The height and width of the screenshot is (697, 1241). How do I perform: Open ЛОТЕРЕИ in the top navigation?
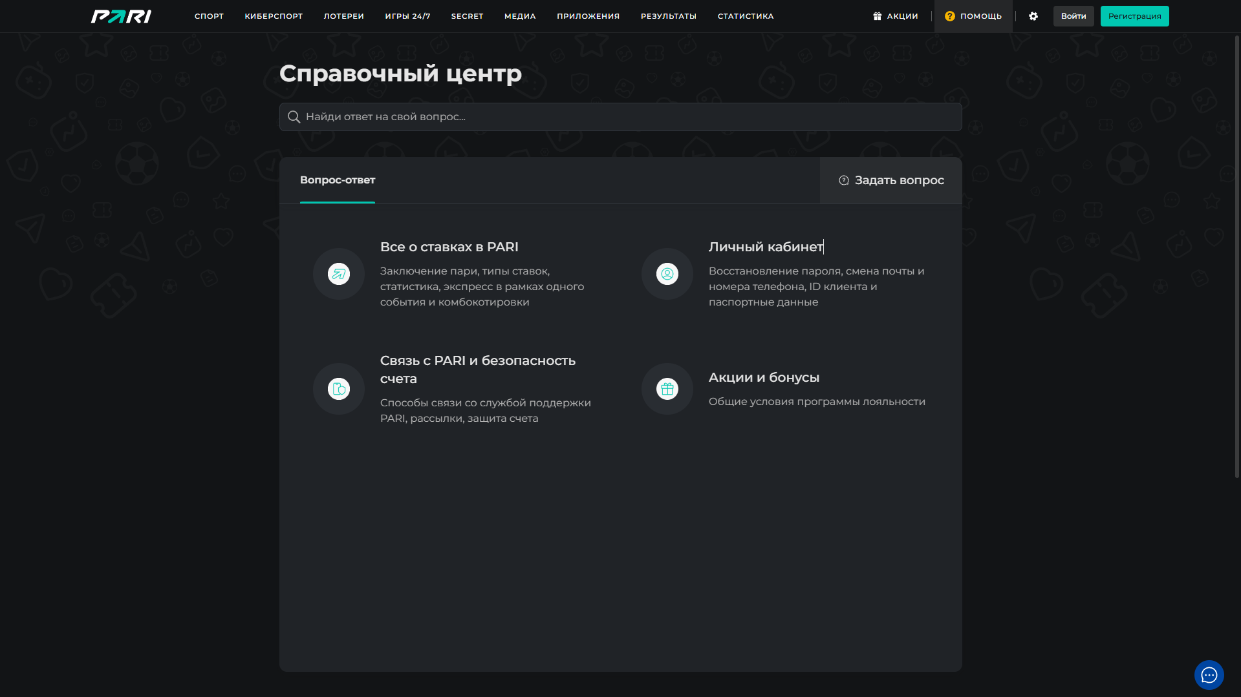point(344,16)
